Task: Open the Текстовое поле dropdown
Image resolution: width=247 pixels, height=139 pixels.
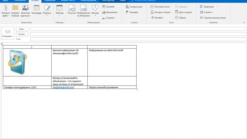Action: [161, 7]
